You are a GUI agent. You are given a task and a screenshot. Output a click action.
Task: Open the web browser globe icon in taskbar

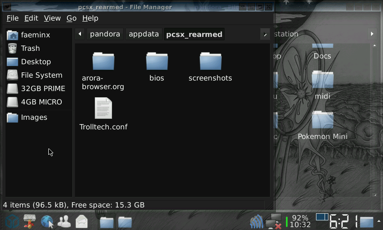47,221
